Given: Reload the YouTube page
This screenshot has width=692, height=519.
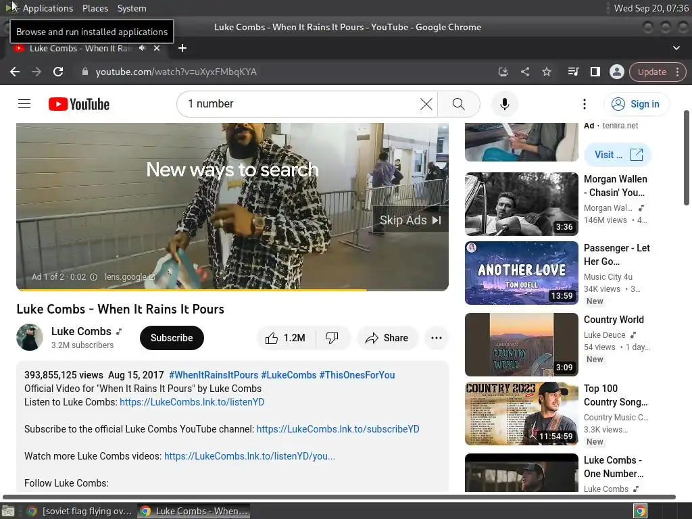Looking at the screenshot, I should (58, 72).
